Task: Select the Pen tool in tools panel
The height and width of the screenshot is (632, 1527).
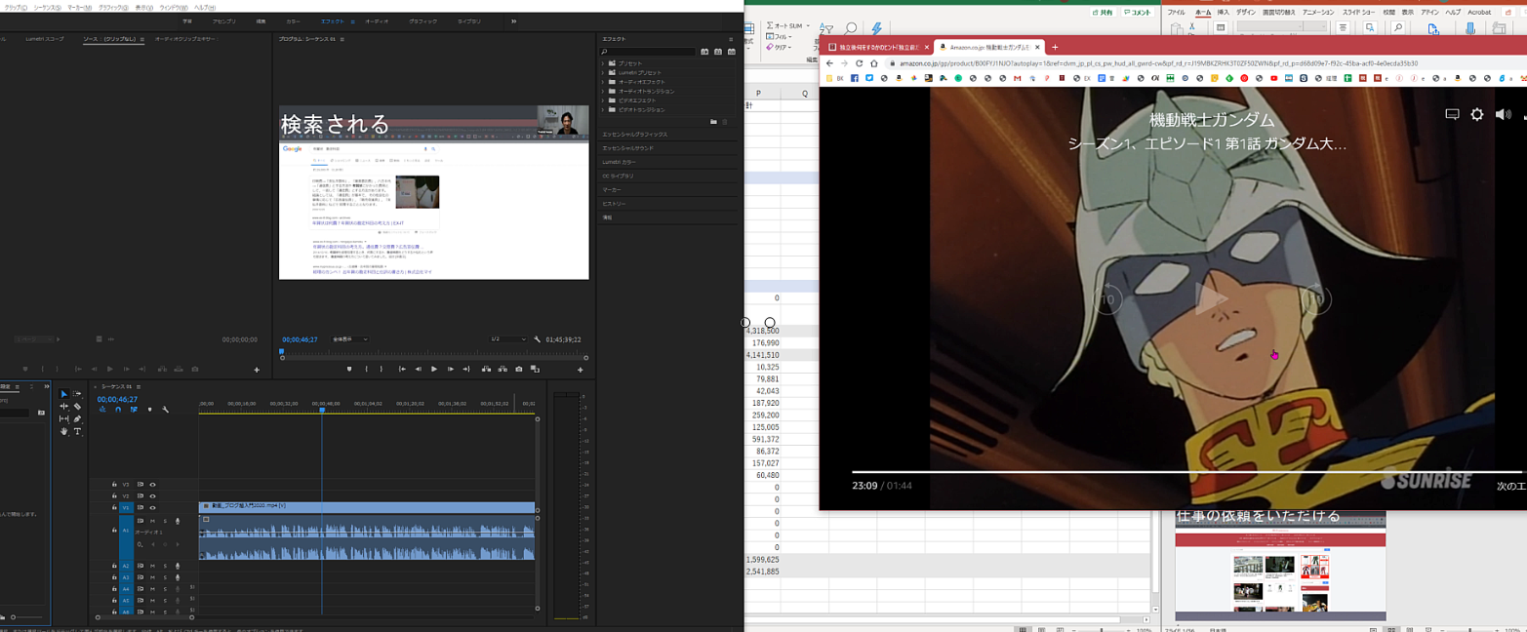Action: click(x=78, y=418)
